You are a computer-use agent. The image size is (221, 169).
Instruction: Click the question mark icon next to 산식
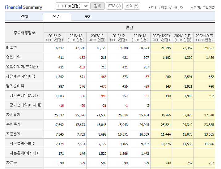(x=136, y=6)
